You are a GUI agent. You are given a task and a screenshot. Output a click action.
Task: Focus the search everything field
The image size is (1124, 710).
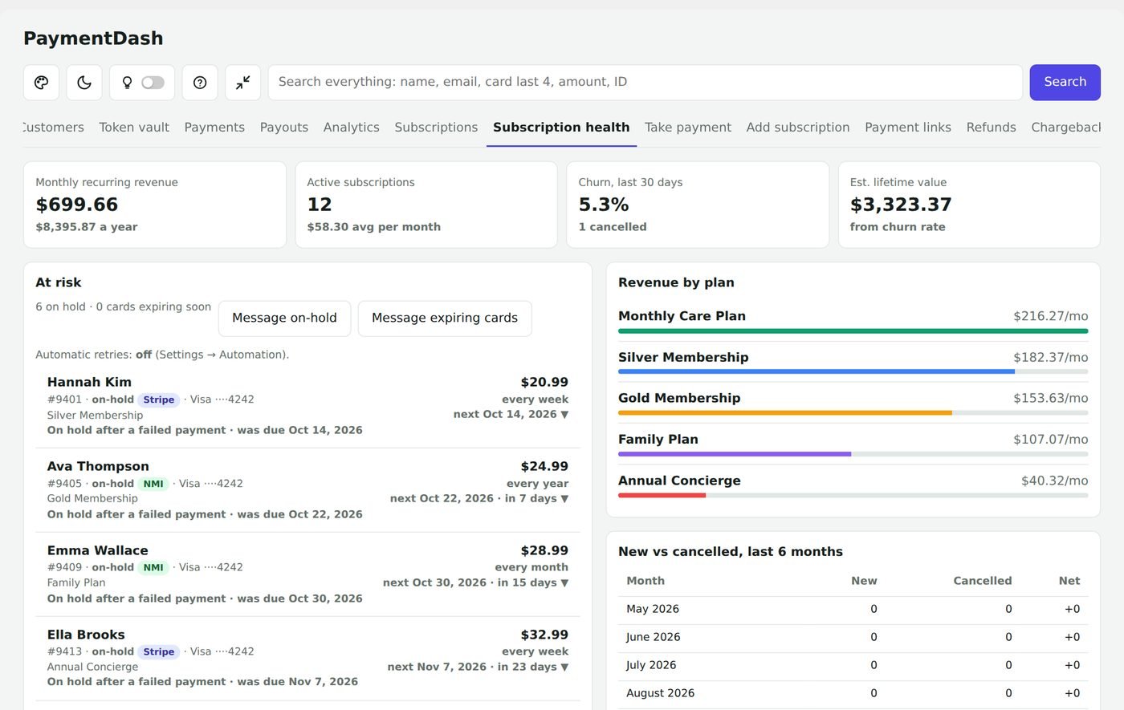pos(645,83)
